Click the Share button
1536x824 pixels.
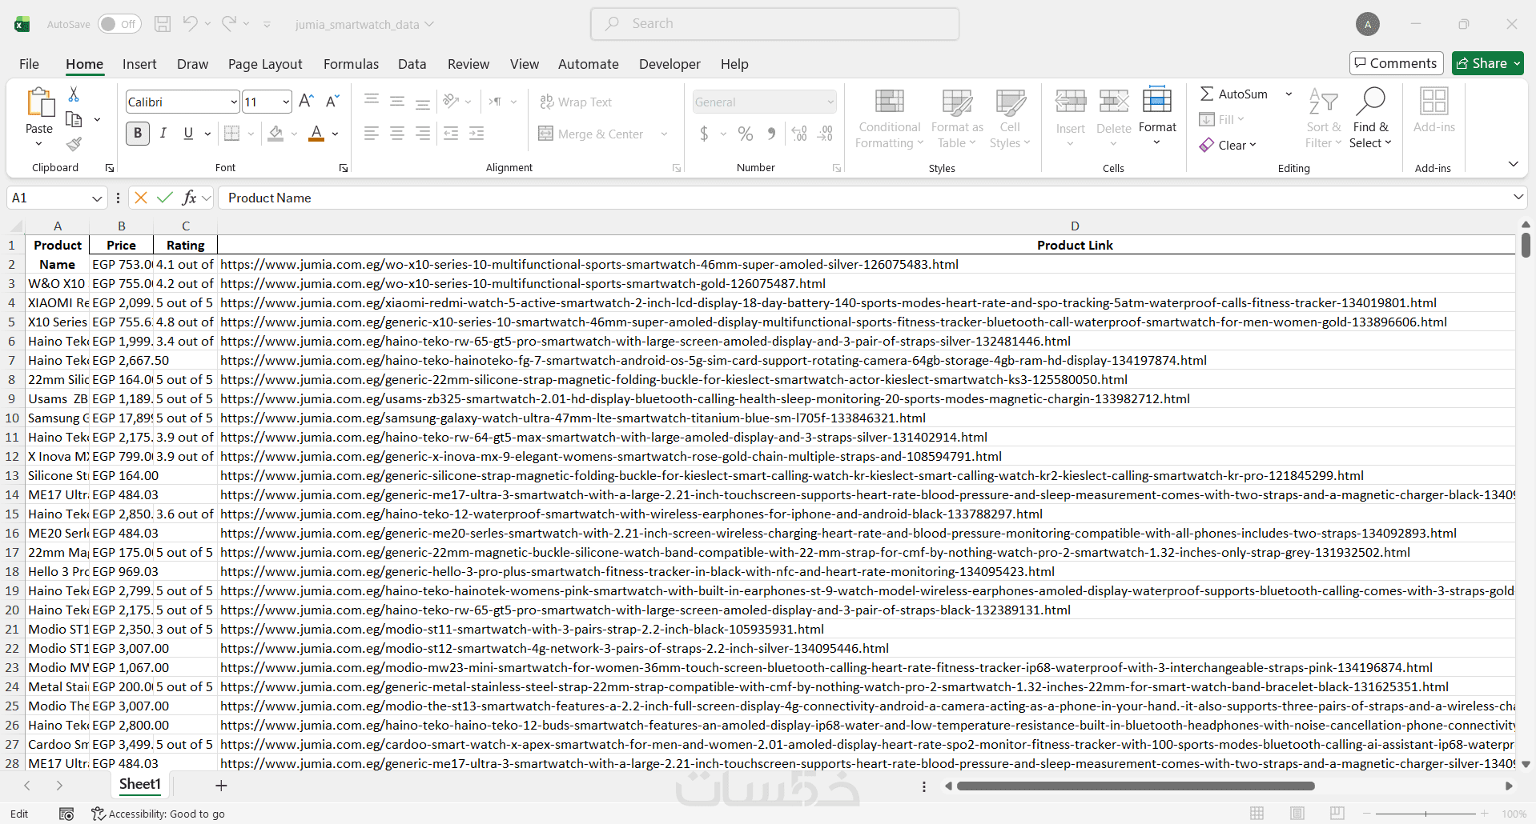(x=1488, y=63)
